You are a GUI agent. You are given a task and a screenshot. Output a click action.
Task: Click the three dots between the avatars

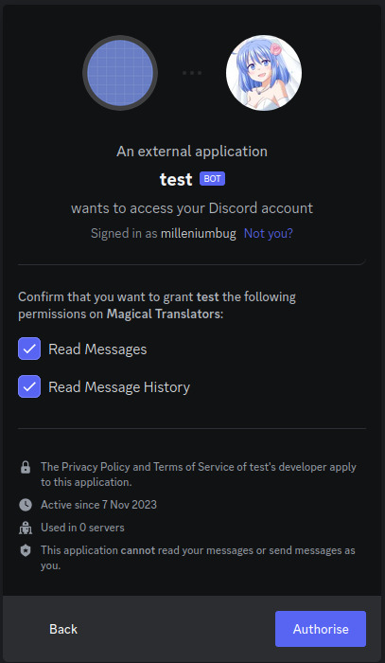tap(192, 73)
